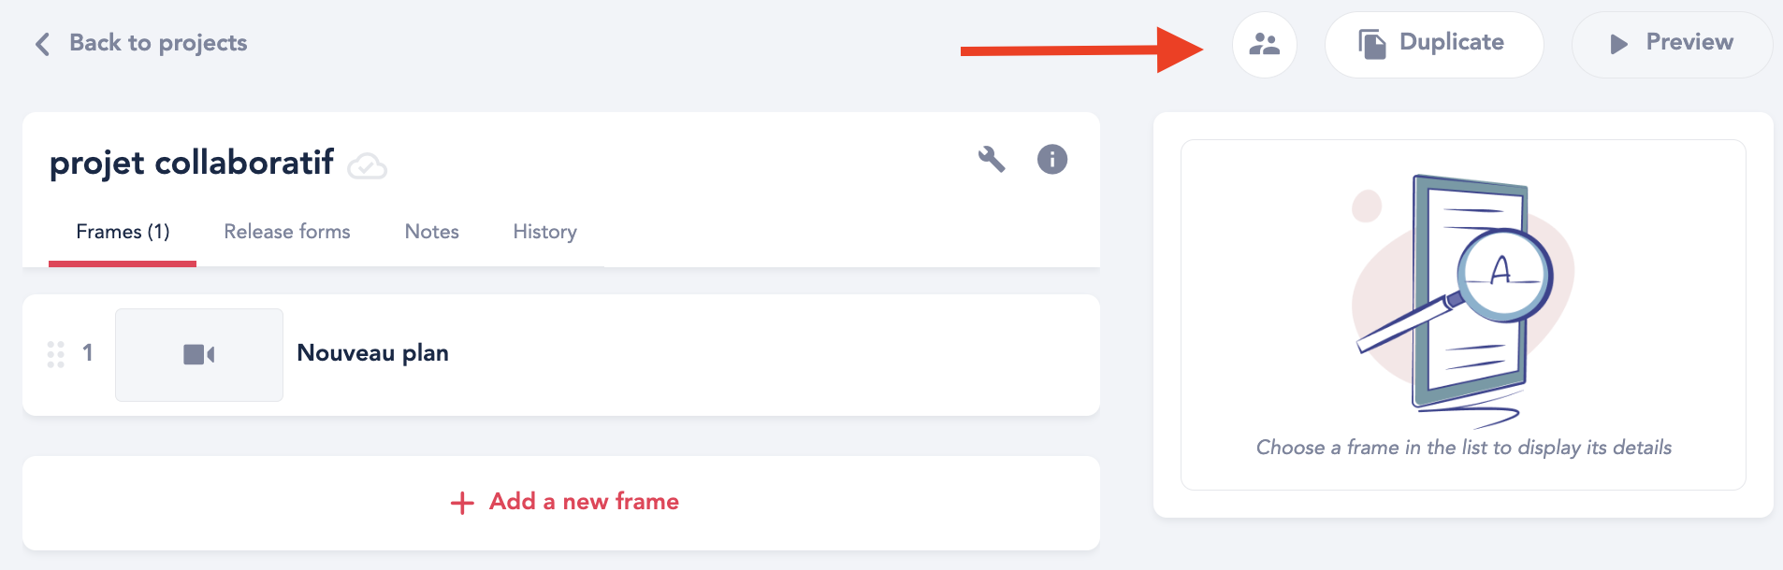1783x570 pixels.
Task: Click the back chevron arrow
Action: (x=42, y=44)
